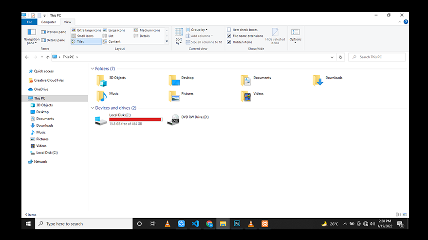This screenshot has height=240, width=428.
Task: Open Photoshop from the taskbar
Action: coord(237,223)
